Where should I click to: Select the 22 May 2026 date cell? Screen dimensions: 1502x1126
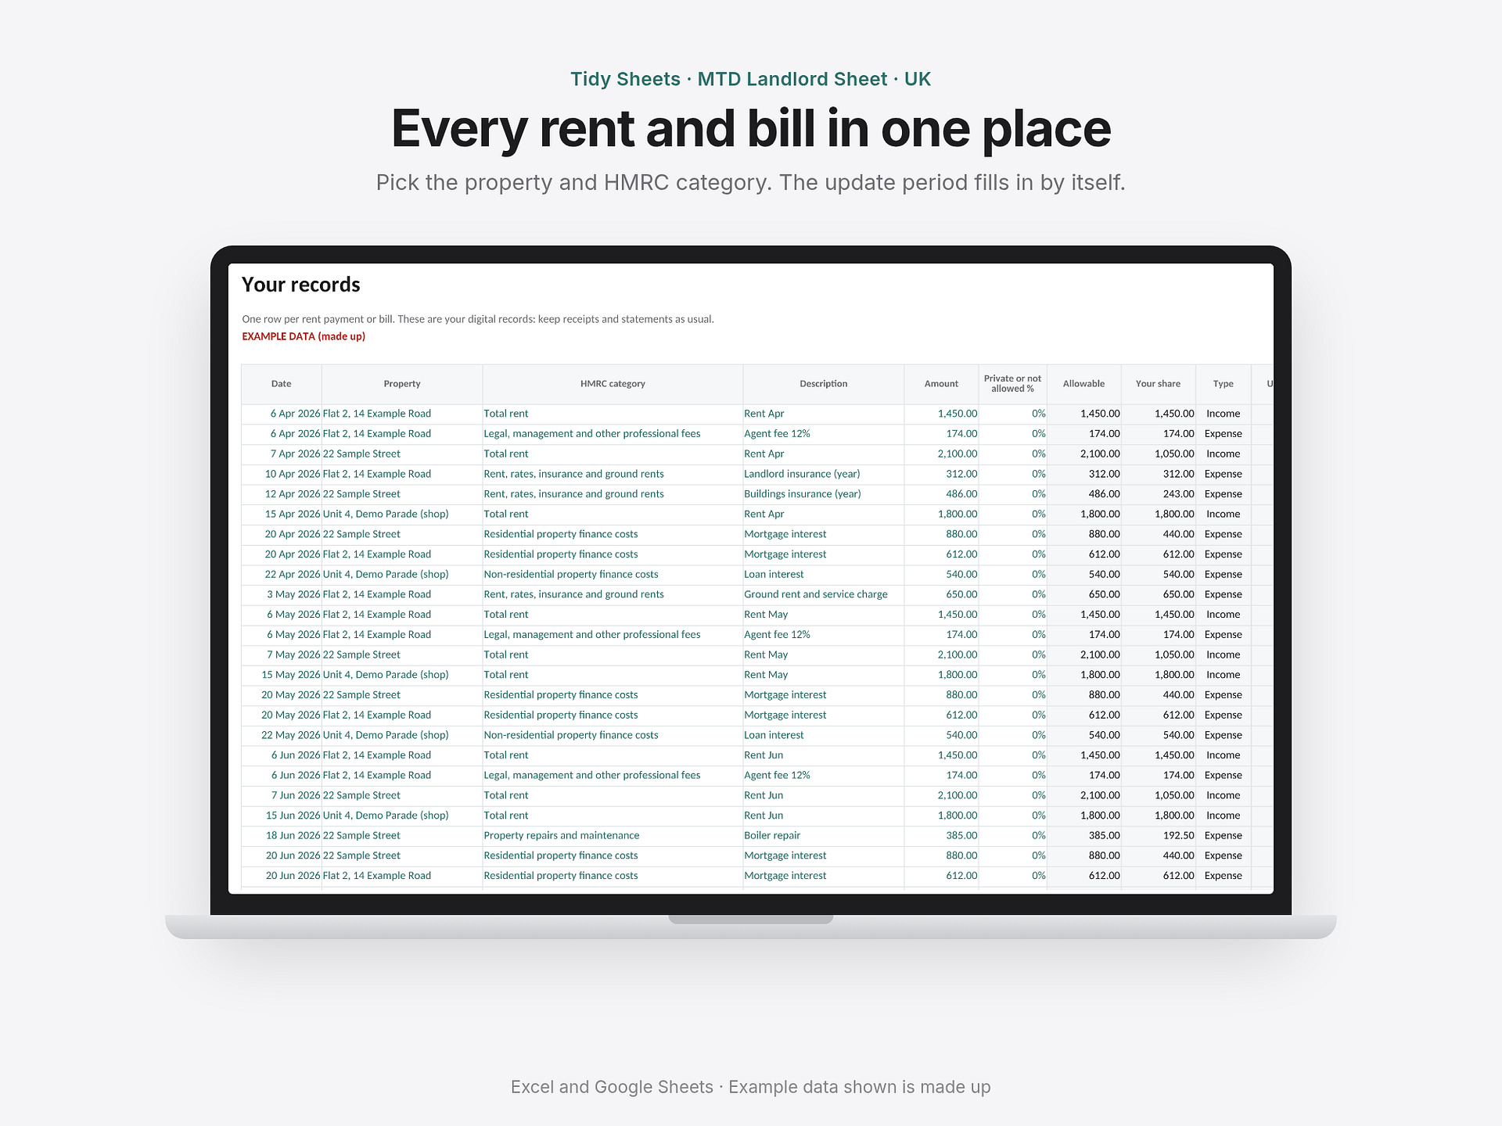pyautogui.click(x=281, y=735)
